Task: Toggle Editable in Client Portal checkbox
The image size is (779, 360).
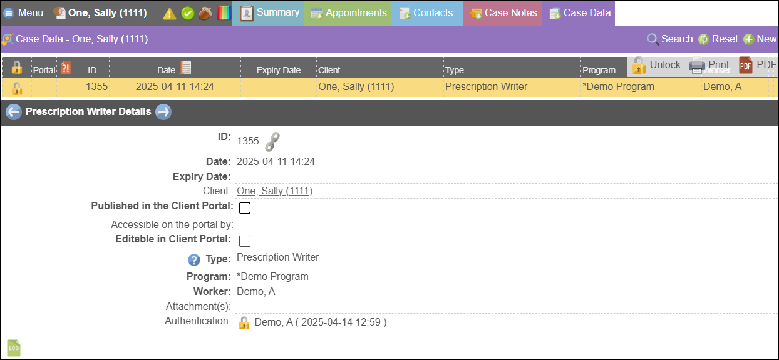Action: click(x=245, y=241)
